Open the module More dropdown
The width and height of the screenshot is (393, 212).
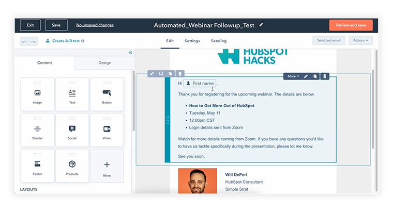tap(293, 76)
